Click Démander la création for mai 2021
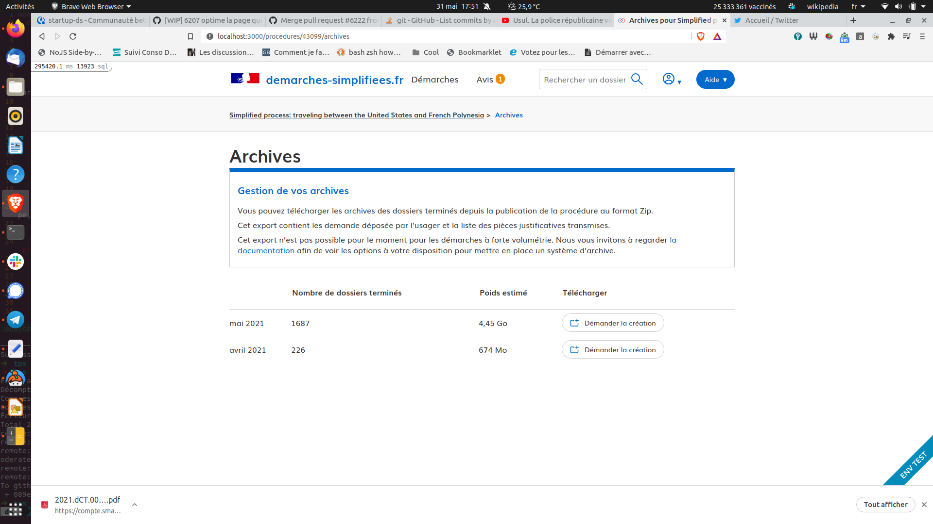This screenshot has width=933, height=524. 613,323
